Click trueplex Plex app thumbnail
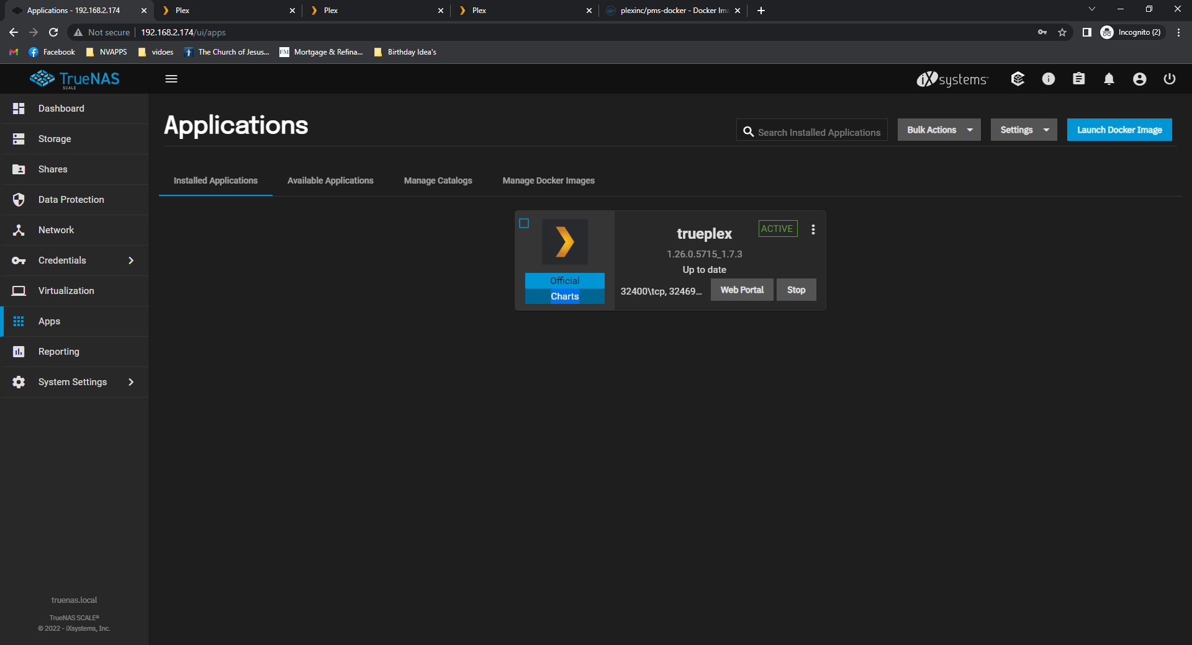This screenshot has width=1192, height=645. (565, 242)
